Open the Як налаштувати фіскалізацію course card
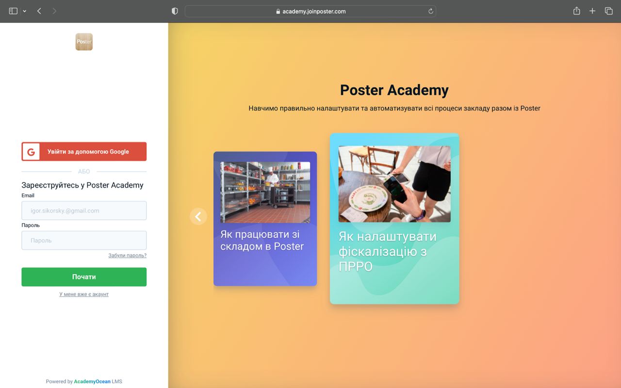The height and width of the screenshot is (388, 621). 394,219
